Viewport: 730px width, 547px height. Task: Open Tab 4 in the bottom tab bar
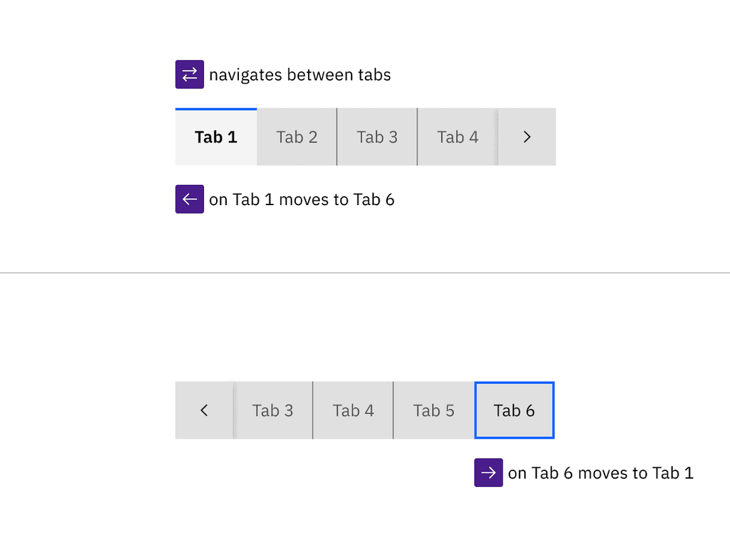(353, 410)
